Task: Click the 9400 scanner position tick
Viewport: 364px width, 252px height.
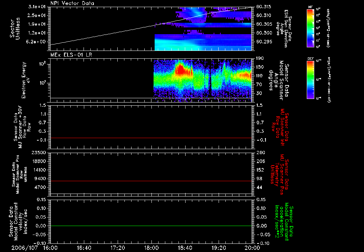Action: [x=40, y=179]
